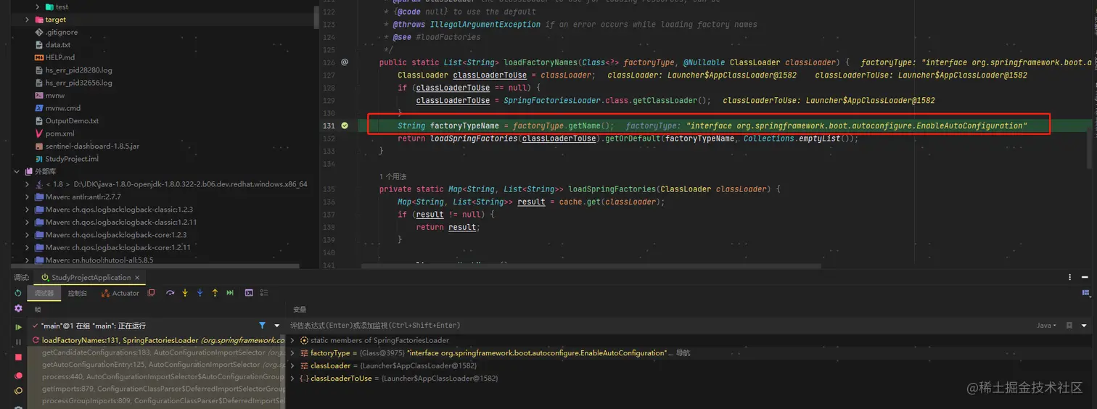The height and width of the screenshot is (409, 1097).
Task: Click the Show Execution Point icon
Action: [x=151, y=293]
